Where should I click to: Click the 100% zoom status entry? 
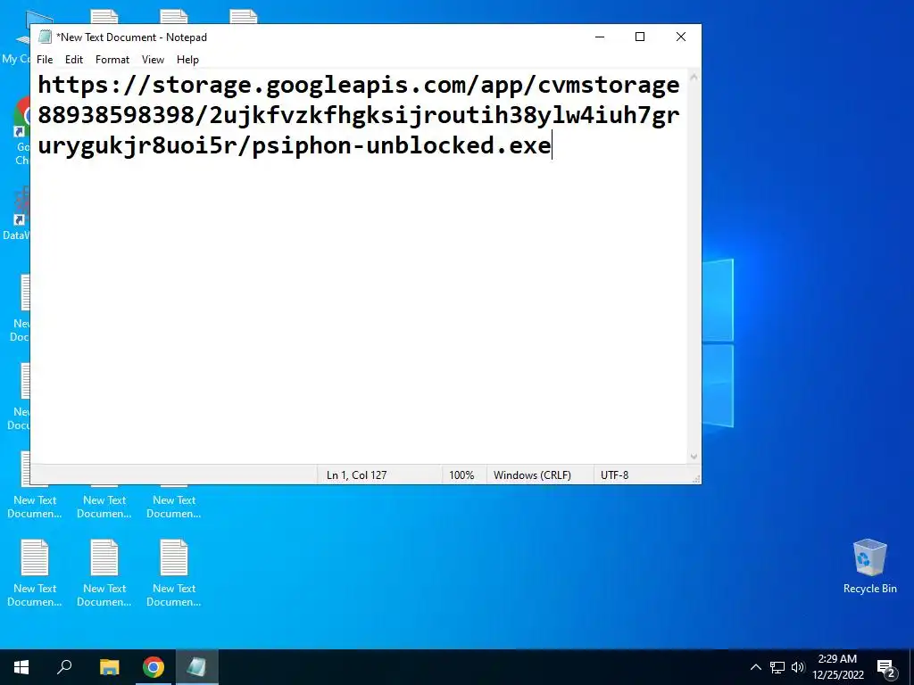461,475
